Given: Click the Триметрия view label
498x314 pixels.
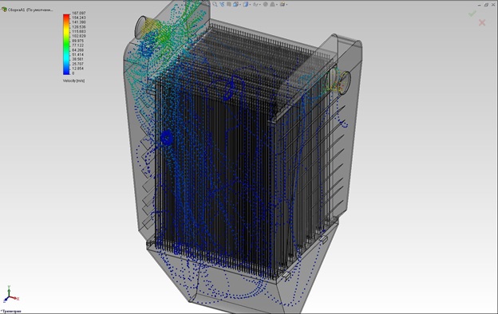Looking at the screenshot, I should (11, 311).
